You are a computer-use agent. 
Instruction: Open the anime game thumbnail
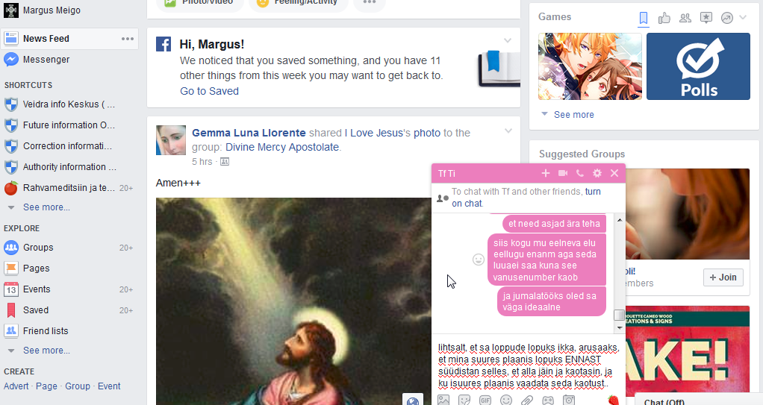tap(591, 66)
